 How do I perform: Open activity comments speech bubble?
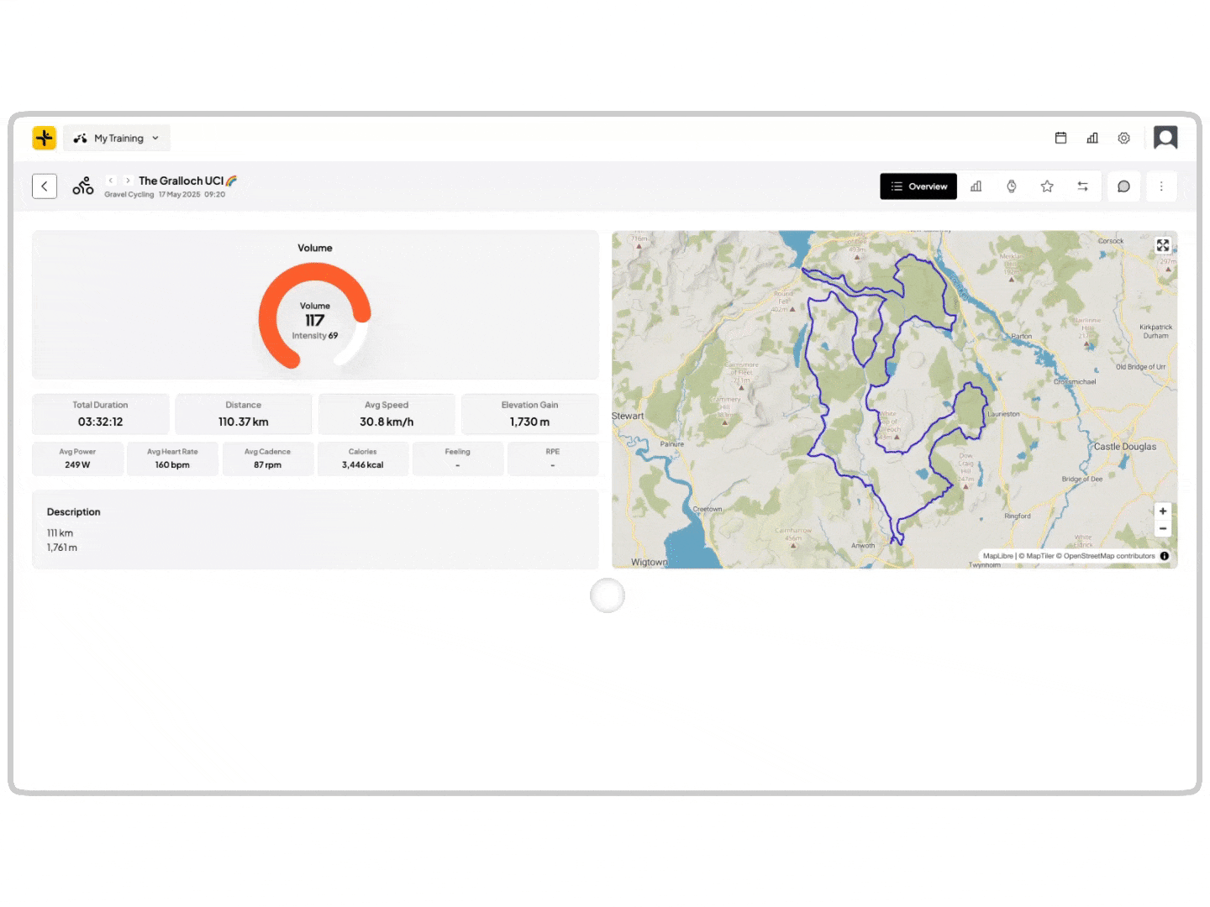tap(1123, 186)
